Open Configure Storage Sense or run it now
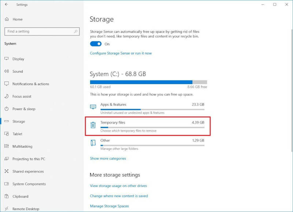The width and height of the screenshot is (293, 212). tap(121, 53)
